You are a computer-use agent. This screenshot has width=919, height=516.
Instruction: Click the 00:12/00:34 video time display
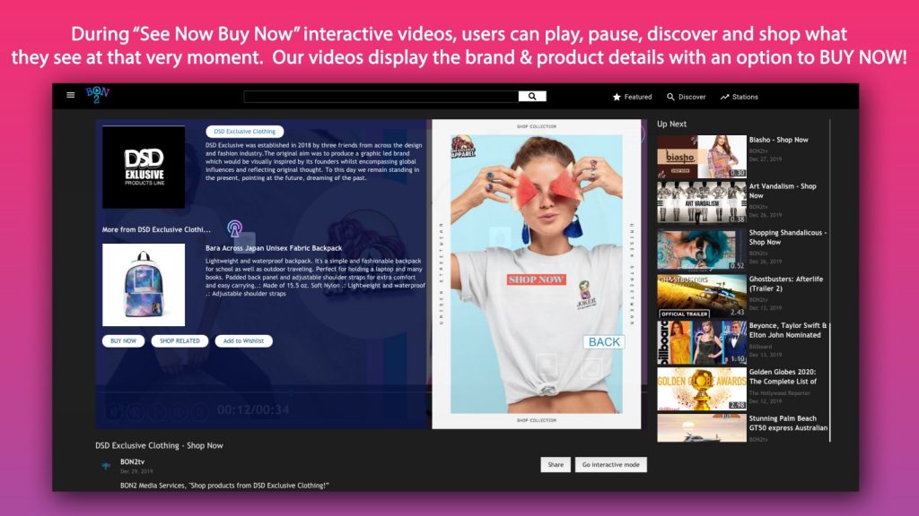(x=253, y=409)
